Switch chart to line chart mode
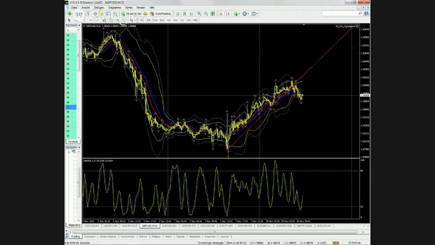The width and height of the screenshot is (435, 245). pyautogui.click(x=192, y=14)
